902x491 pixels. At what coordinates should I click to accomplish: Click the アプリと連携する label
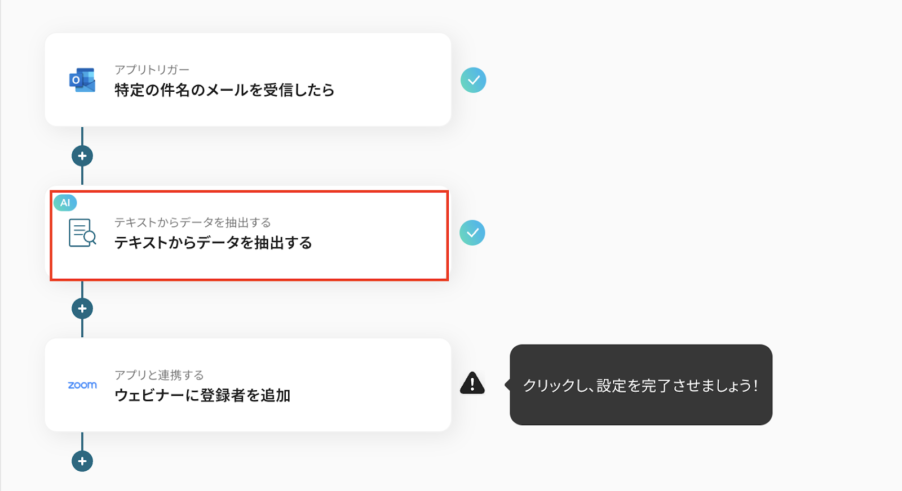[159, 375]
